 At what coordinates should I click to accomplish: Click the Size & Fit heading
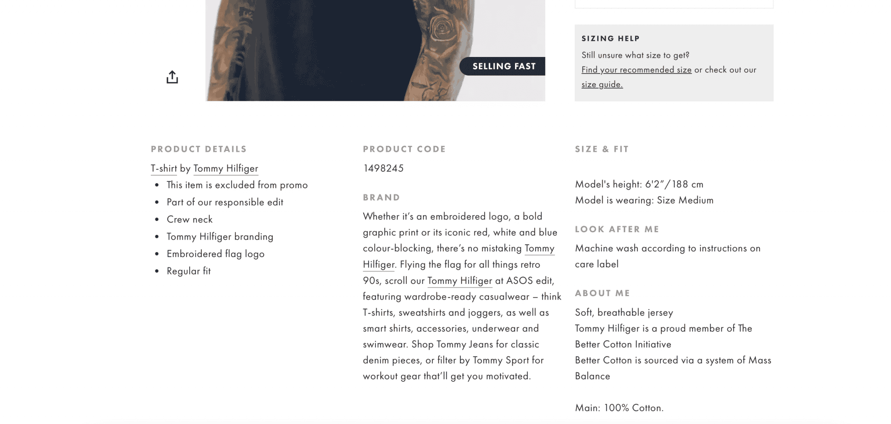tap(602, 149)
